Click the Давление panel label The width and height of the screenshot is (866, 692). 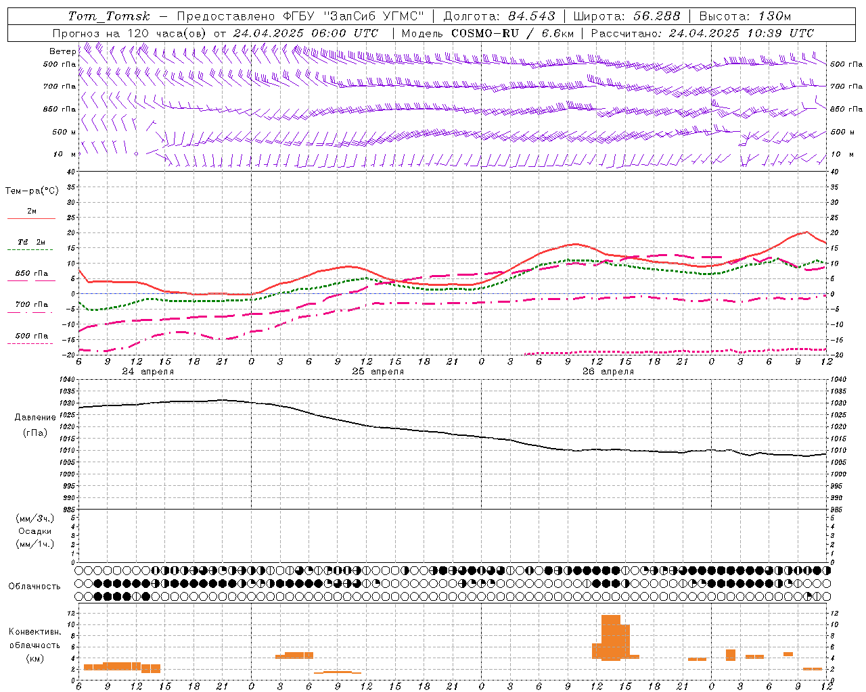[35, 417]
